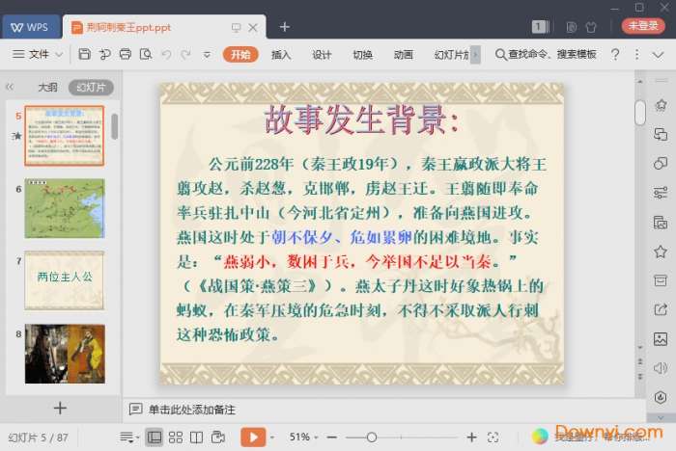
Task: Click the notes icon beside 单击此处添加备注
Action: [135, 409]
